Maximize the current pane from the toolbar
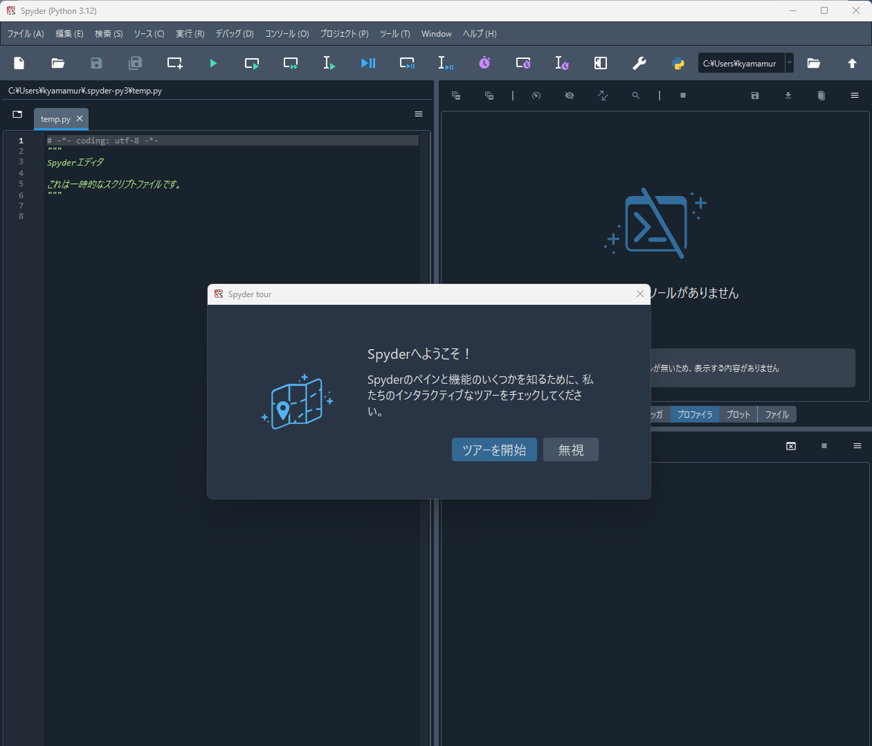 (x=600, y=63)
